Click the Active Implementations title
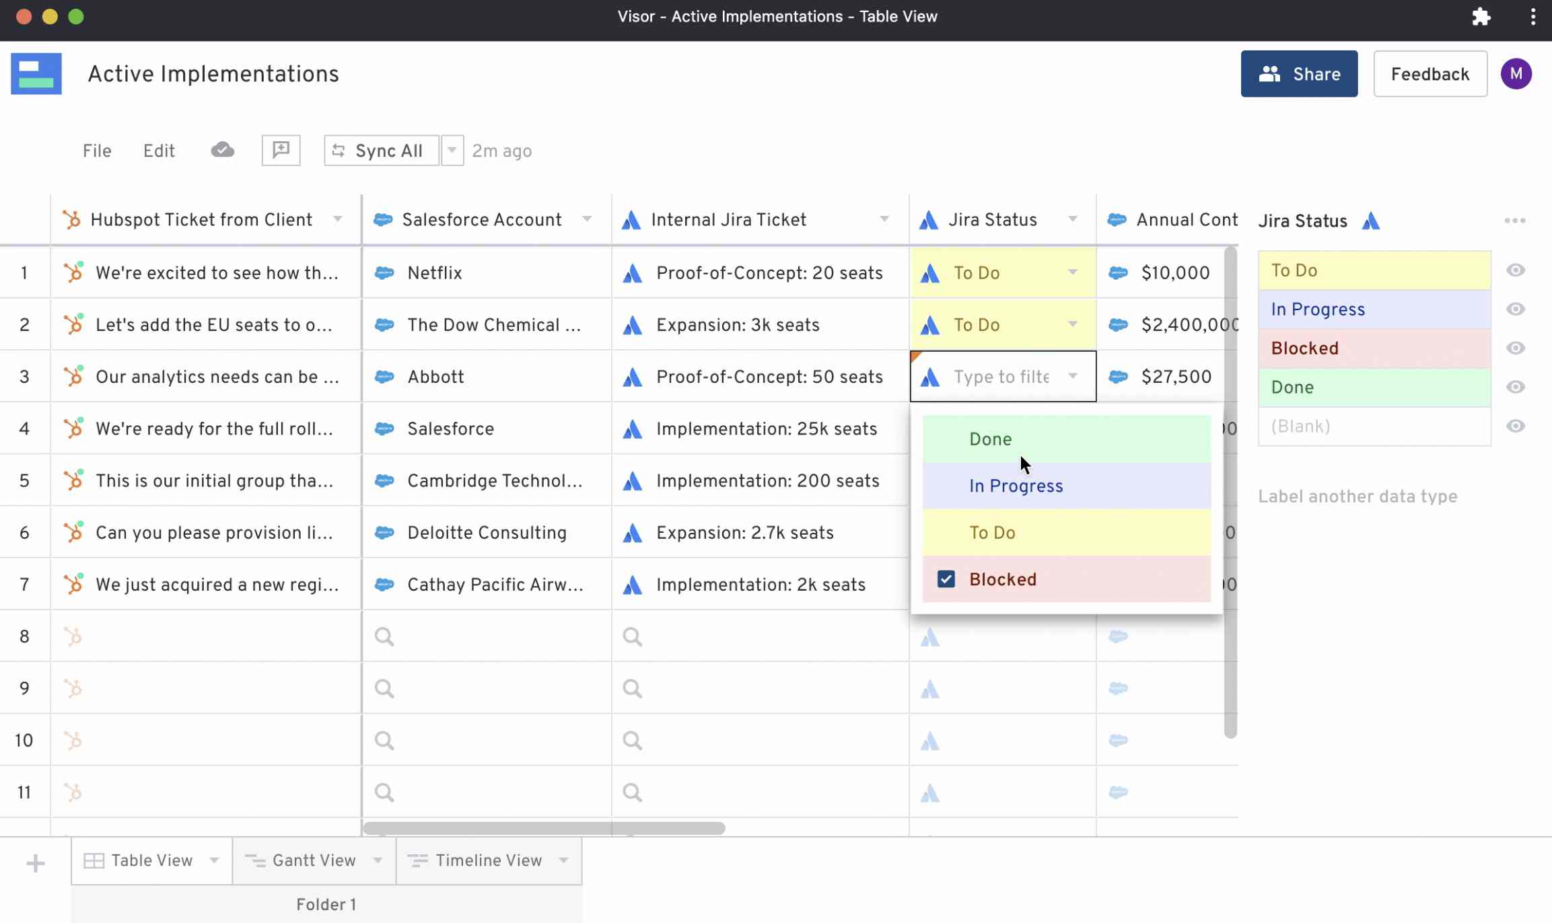The image size is (1552, 923). (x=213, y=73)
